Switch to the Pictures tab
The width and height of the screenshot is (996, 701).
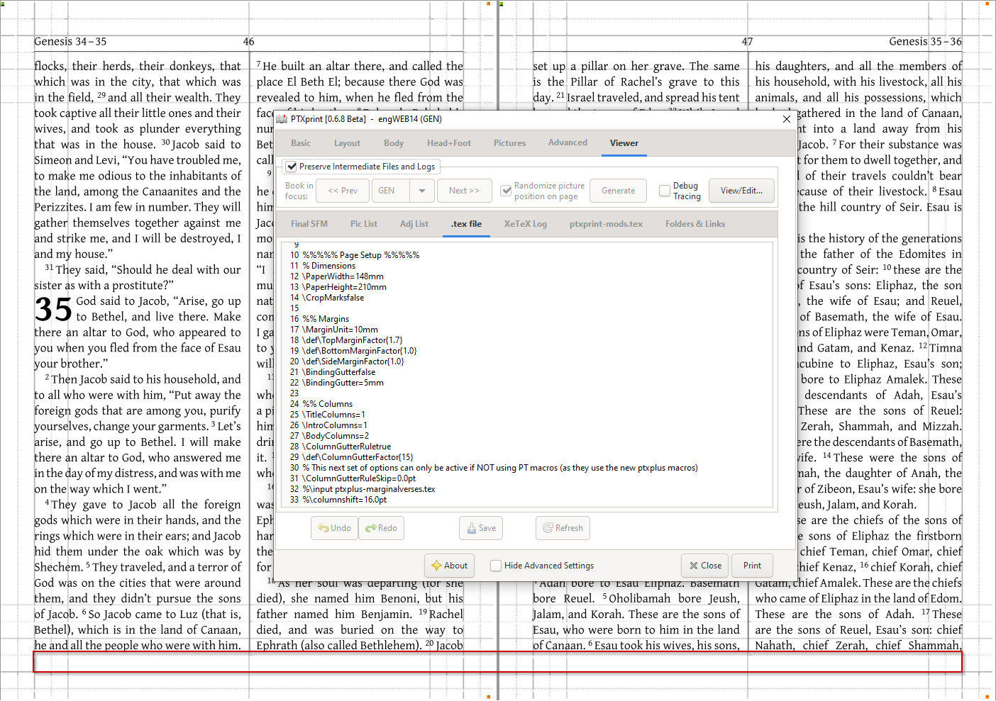509,143
